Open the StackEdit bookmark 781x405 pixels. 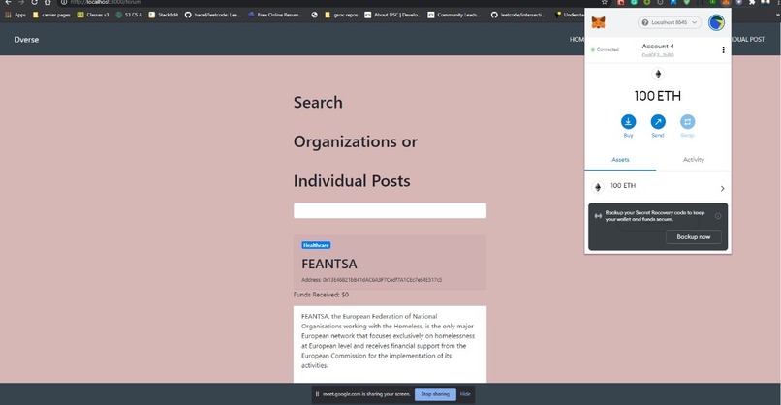[x=164, y=15]
